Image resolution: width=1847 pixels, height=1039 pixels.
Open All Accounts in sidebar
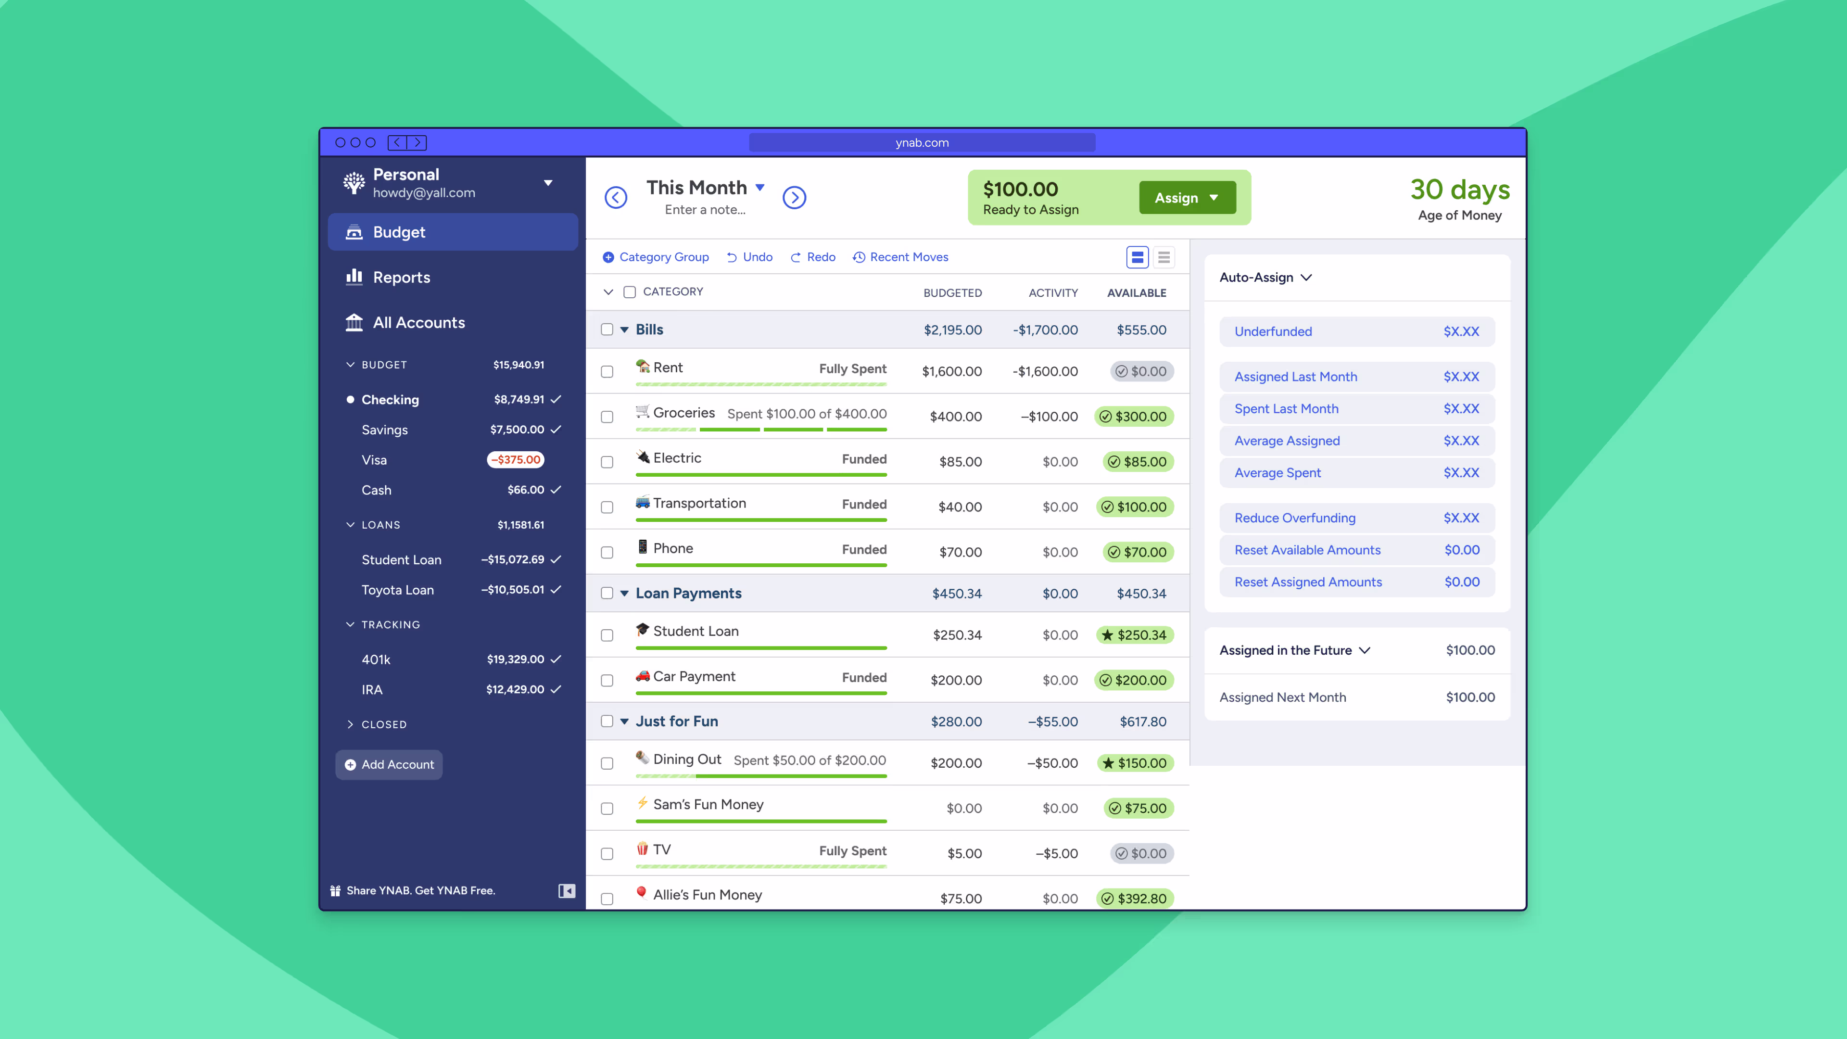(453, 322)
